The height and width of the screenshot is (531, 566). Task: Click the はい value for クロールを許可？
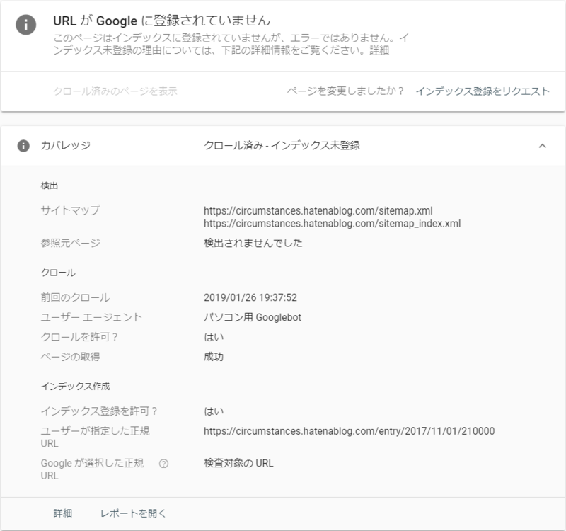(214, 337)
